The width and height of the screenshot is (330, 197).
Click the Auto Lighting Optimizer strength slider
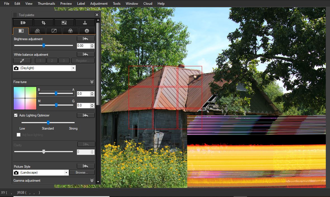[48, 122]
